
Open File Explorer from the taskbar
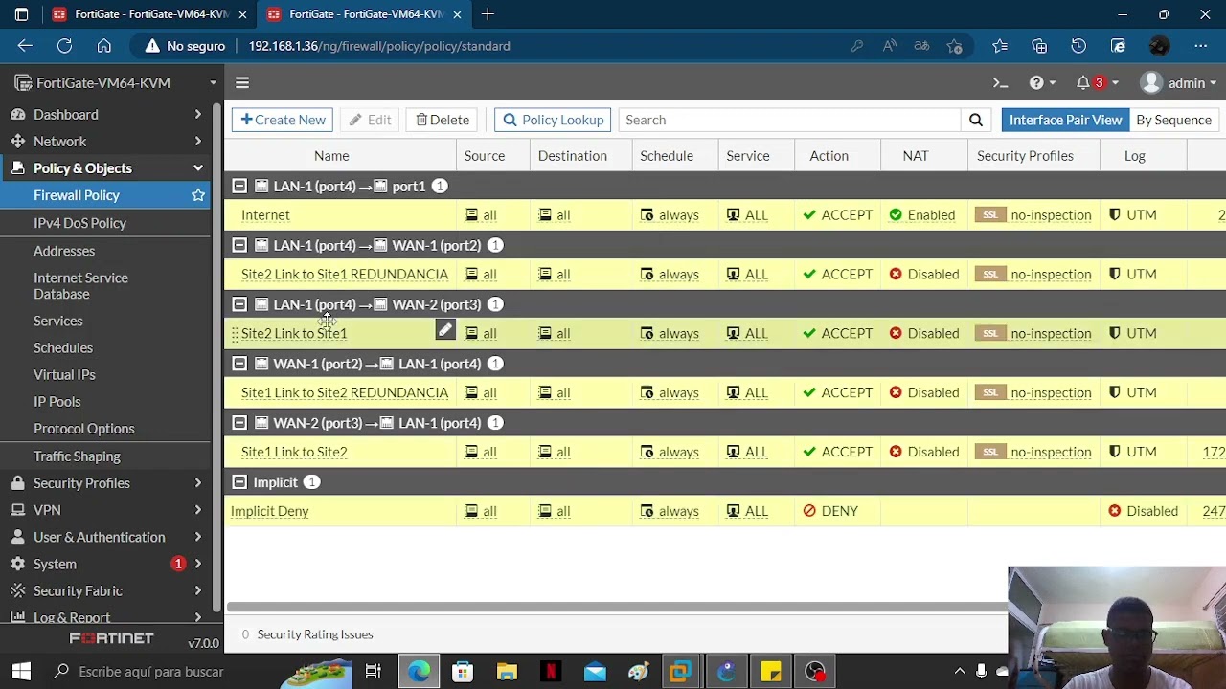pyautogui.click(x=507, y=672)
